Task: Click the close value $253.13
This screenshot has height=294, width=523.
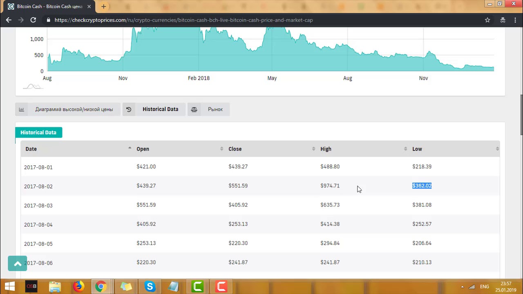Action: [238, 224]
